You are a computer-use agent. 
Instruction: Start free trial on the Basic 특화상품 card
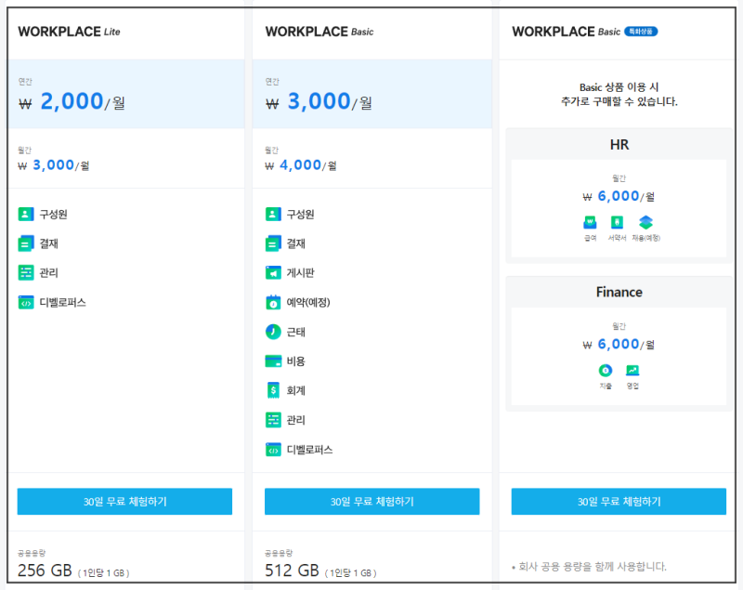619,502
